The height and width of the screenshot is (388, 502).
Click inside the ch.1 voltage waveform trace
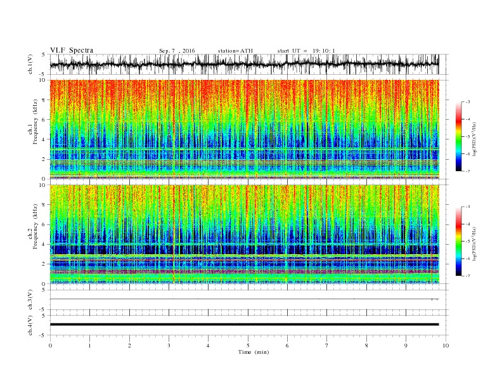pyautogui.click(x=244, y=64)
